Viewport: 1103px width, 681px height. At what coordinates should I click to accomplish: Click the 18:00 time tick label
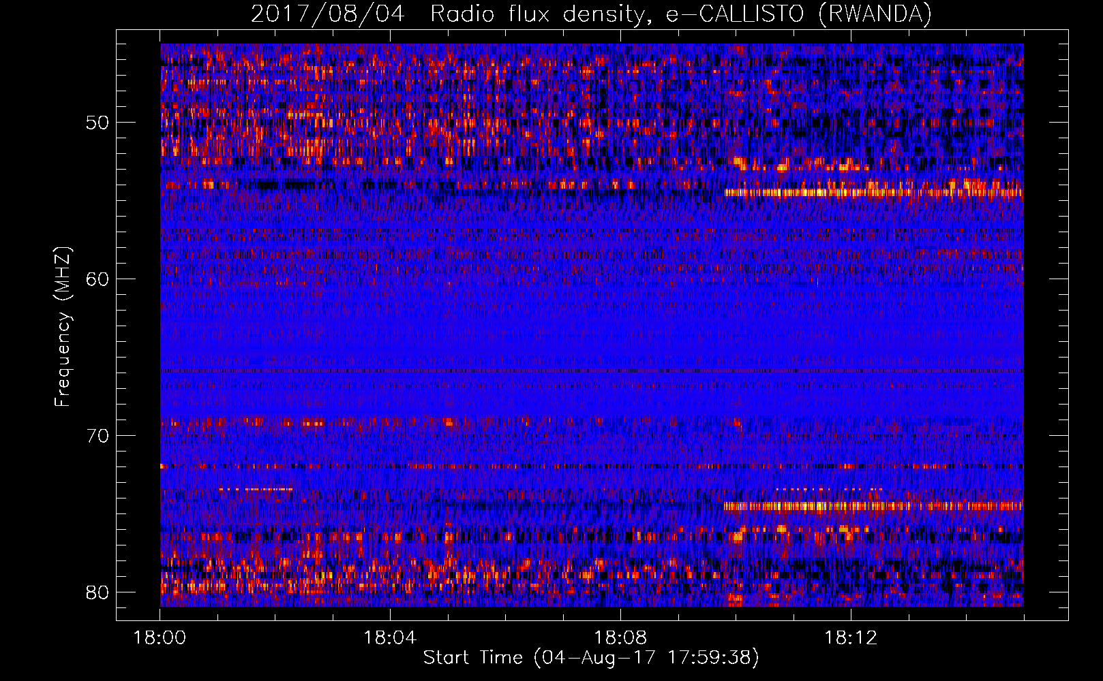tap(160, 638)
